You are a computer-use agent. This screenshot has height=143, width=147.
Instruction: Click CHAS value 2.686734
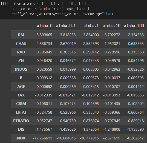[44, 44]
